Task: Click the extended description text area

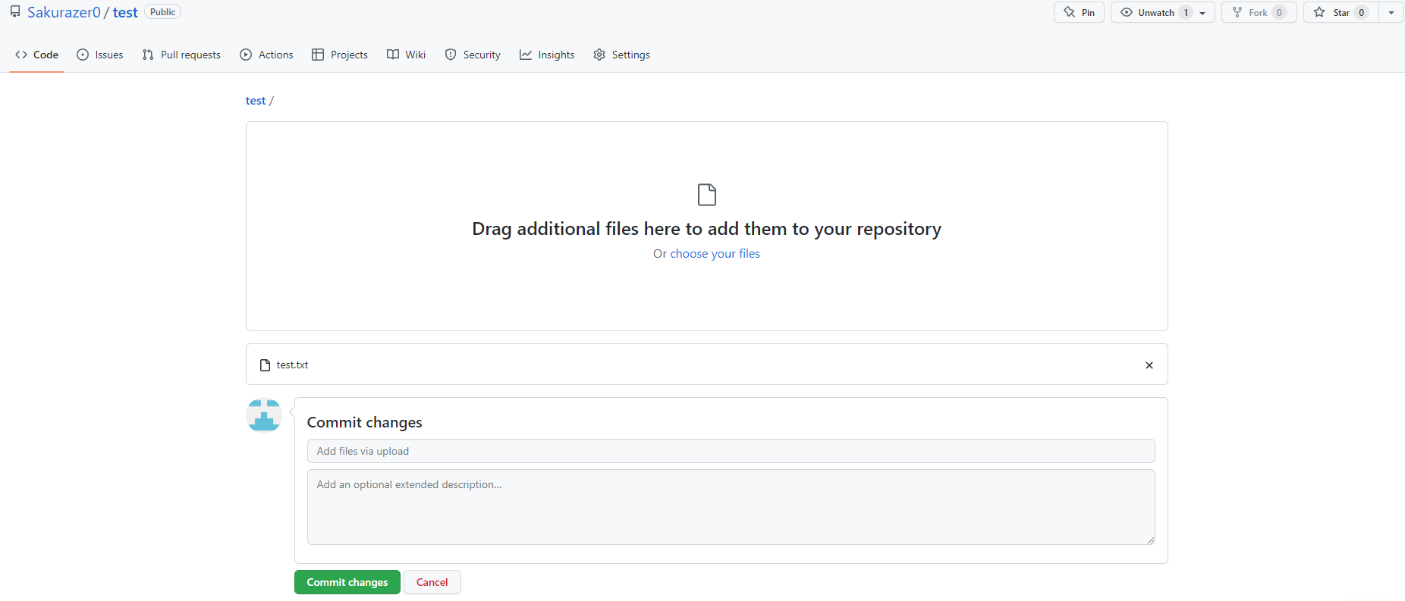Action: pyautogui.click(x=731, y=506)
